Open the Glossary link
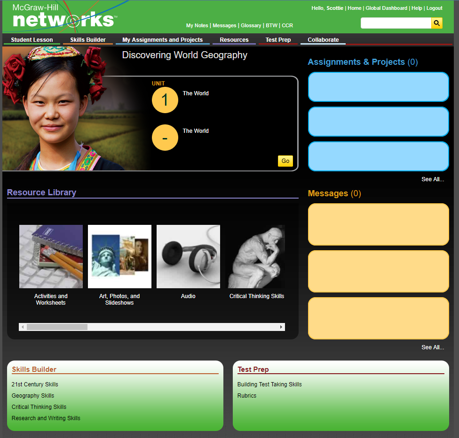Viewport: 459px width, 438px height. pos(251,25)
